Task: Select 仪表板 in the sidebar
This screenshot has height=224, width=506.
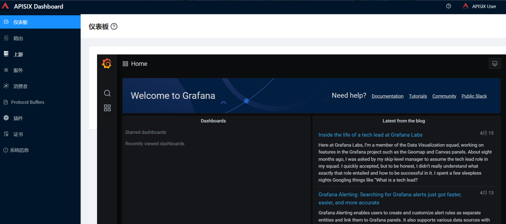Action: pos(40,22)
